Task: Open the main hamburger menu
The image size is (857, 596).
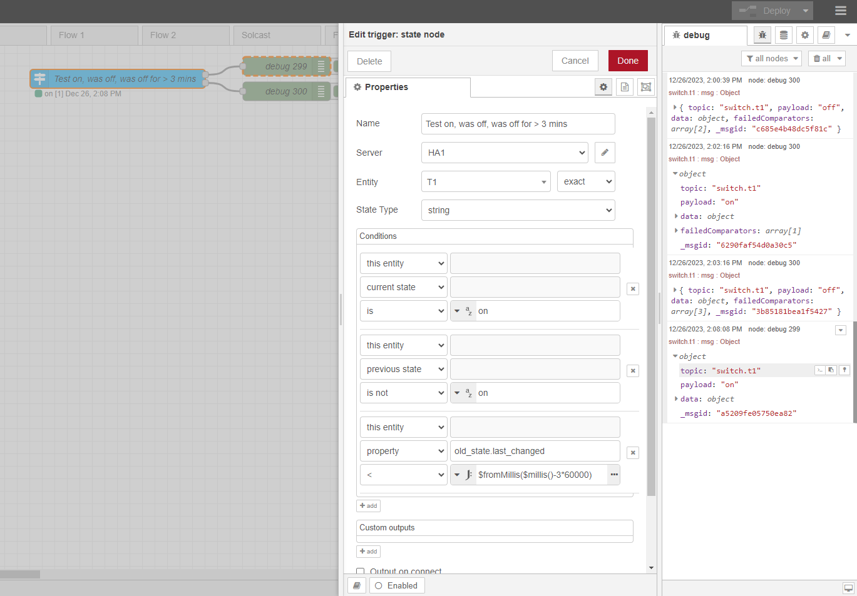Action: (x=841, y=11)
